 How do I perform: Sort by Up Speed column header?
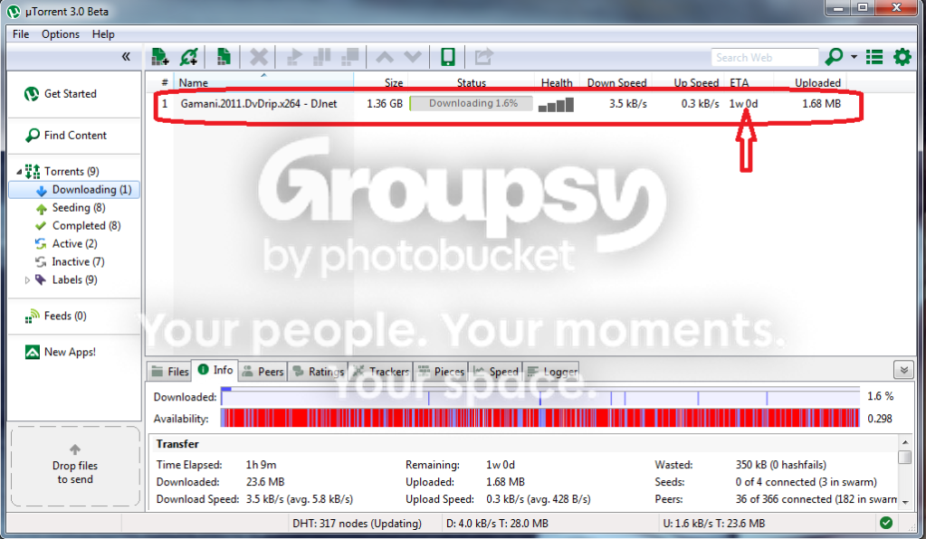(x=690, y=82)
